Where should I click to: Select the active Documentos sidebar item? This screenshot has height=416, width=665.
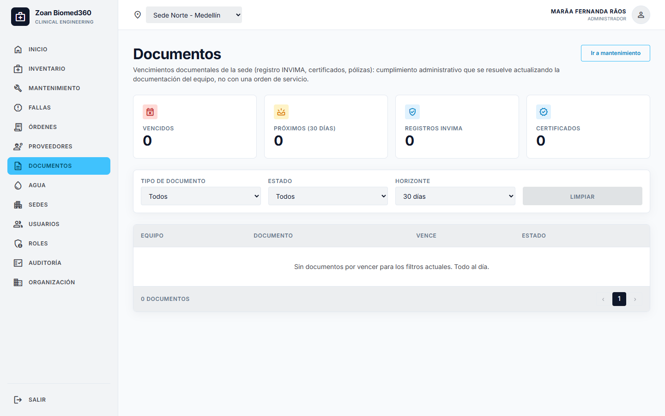(59, 166)
